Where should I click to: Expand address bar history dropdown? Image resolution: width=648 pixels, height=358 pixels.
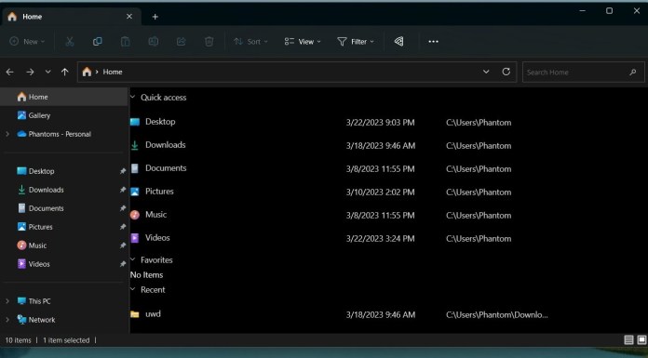(x=486, y=72)
